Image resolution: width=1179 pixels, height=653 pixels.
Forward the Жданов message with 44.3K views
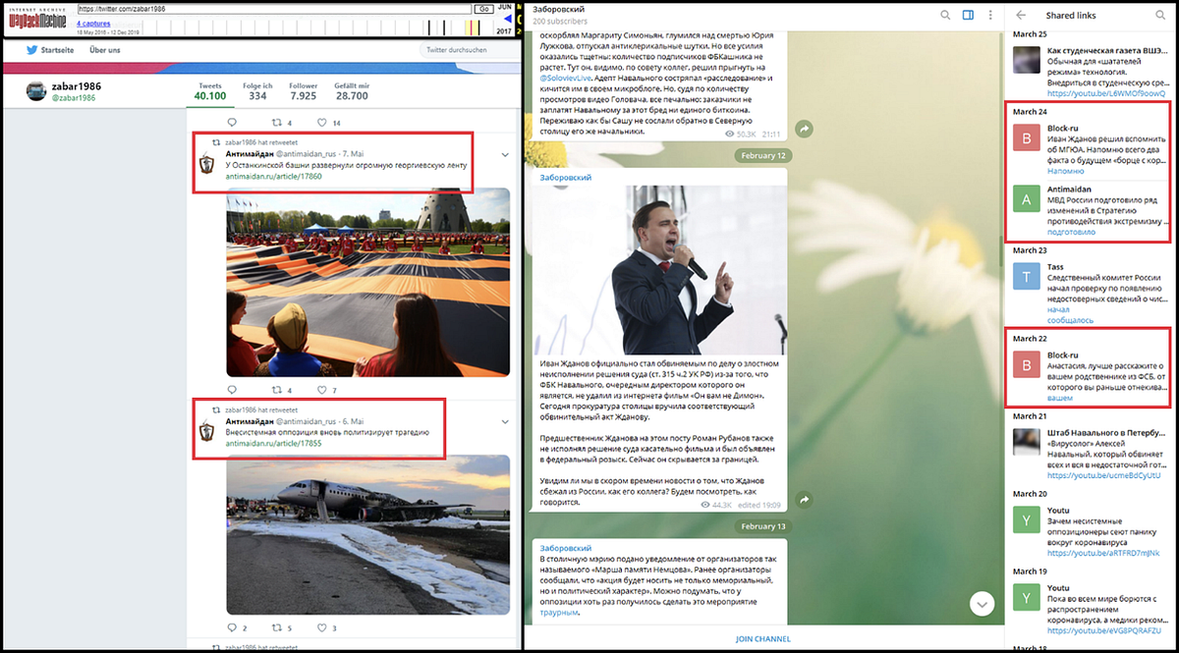[803, 501]
